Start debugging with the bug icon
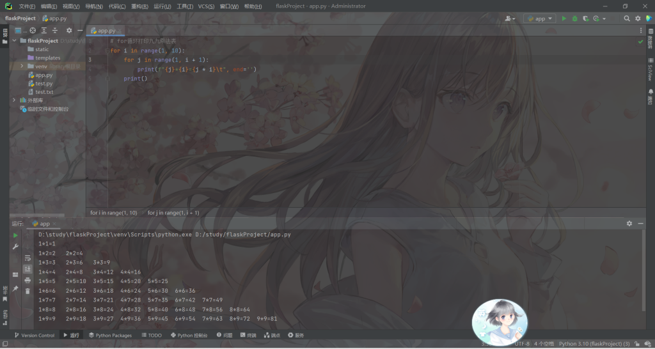The height and width of the screenshot is (349, 655). [574, 19]
